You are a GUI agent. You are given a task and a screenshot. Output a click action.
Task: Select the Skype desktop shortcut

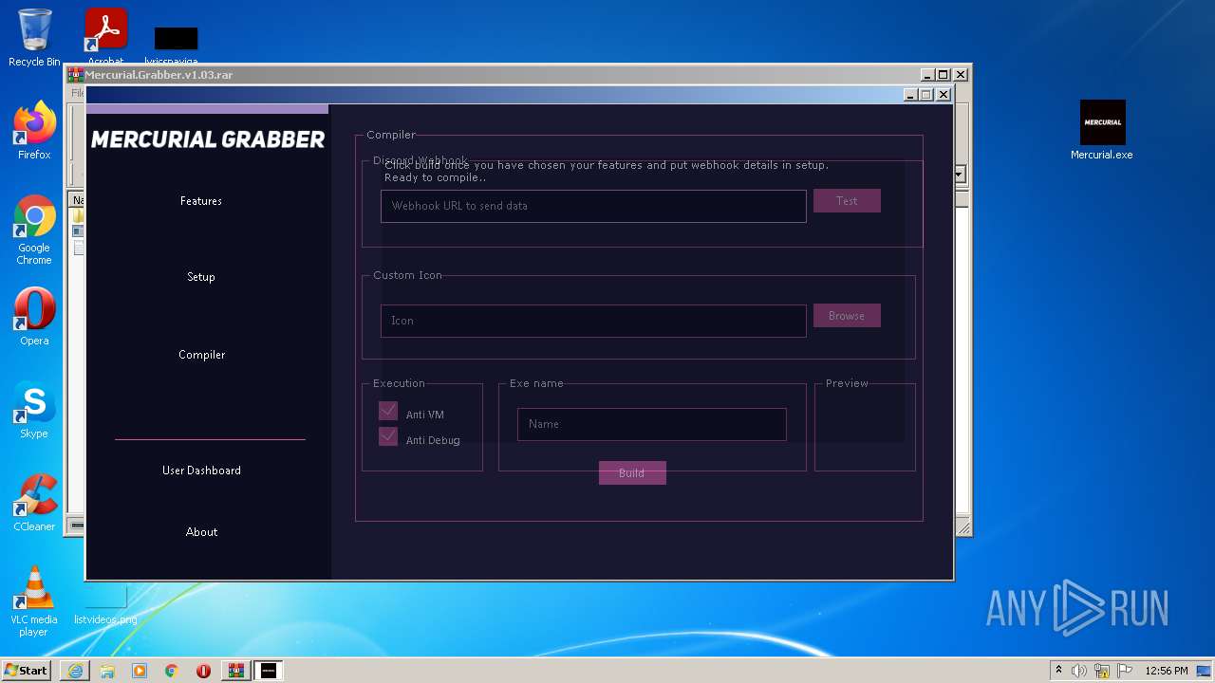[x=34, y=411]
